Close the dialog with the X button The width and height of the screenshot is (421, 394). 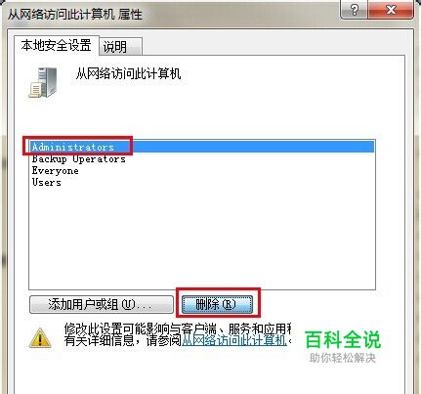click(x=391, y=10)
